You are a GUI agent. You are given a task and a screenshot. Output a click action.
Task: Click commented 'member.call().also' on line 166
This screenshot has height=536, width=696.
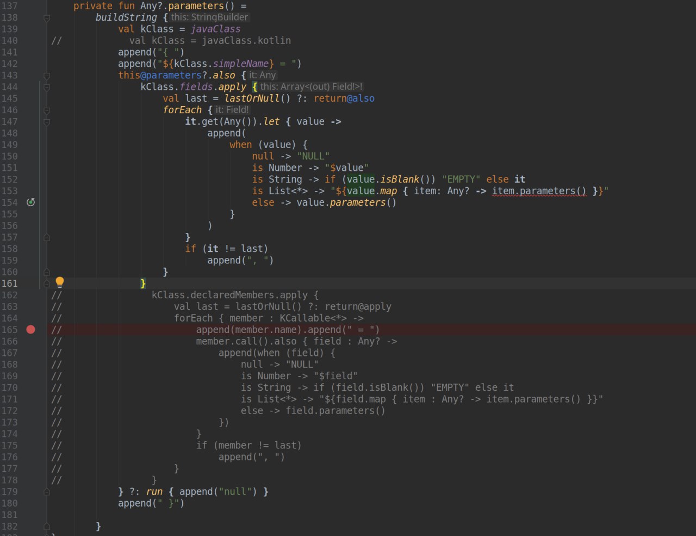pyautogui.click(x=246, y=341)
